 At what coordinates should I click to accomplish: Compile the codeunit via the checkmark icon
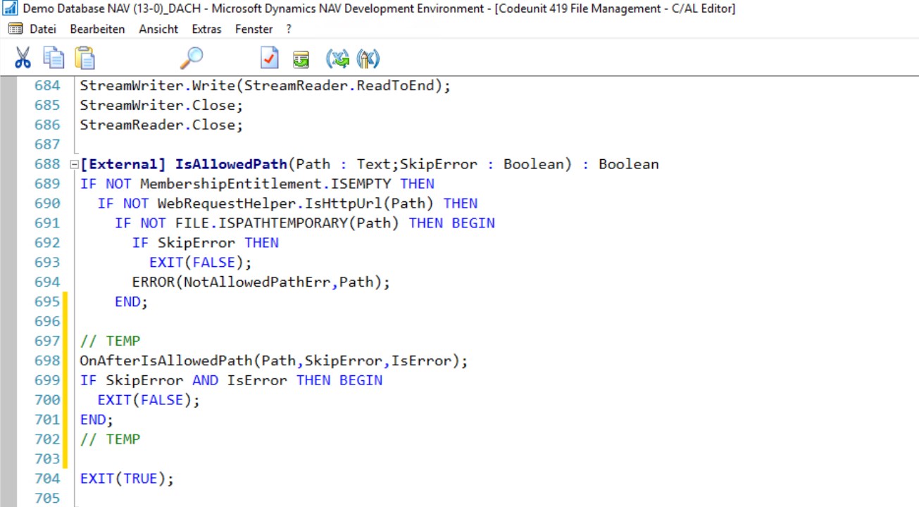click(x=268, y=58)
